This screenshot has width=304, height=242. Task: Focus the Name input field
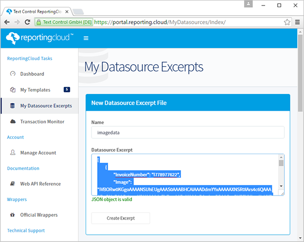pos(188,132)
